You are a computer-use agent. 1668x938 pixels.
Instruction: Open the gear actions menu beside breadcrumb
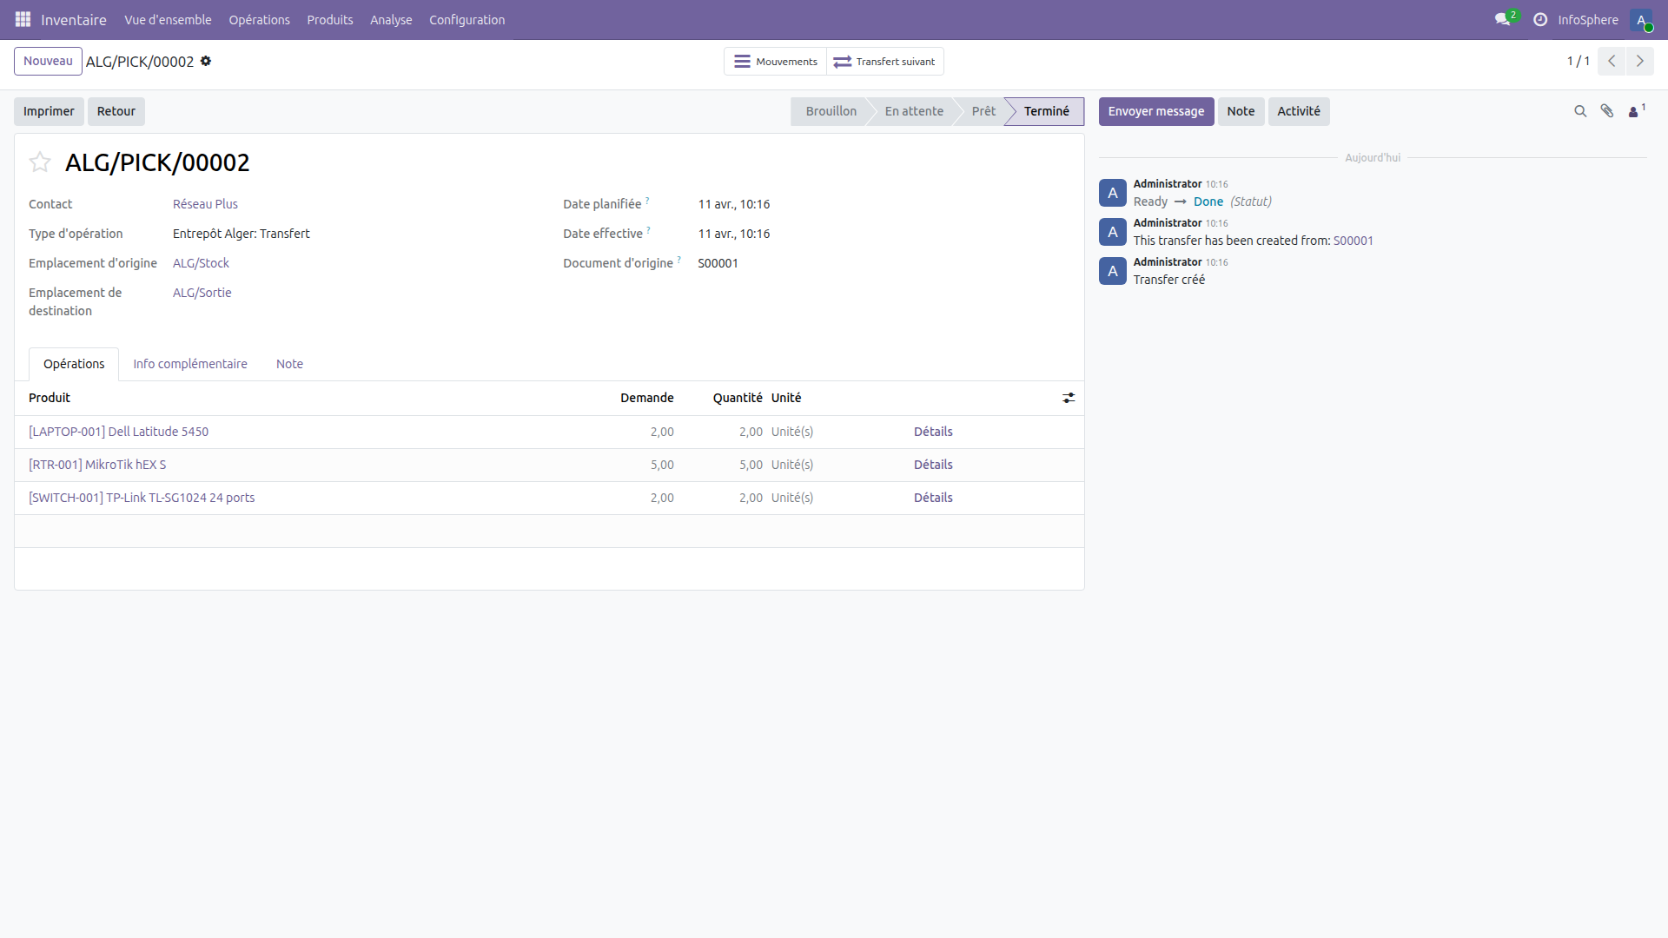[x=206, y=61]
